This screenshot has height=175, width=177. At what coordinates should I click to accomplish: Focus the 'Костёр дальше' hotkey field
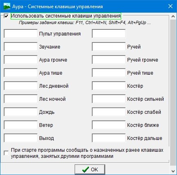[109, 138]
